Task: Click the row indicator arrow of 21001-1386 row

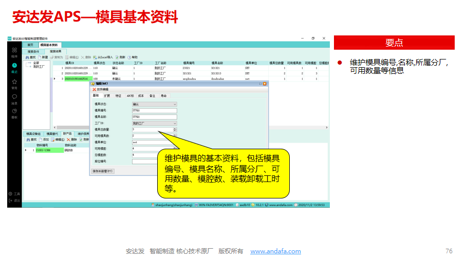Action: (26, 150)
